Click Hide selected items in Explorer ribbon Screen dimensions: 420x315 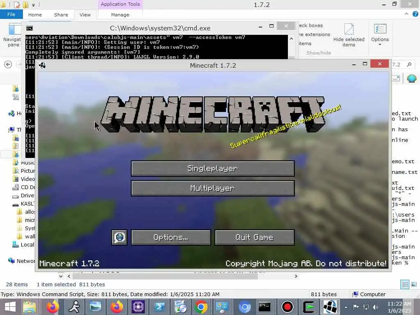pos(349,35)
